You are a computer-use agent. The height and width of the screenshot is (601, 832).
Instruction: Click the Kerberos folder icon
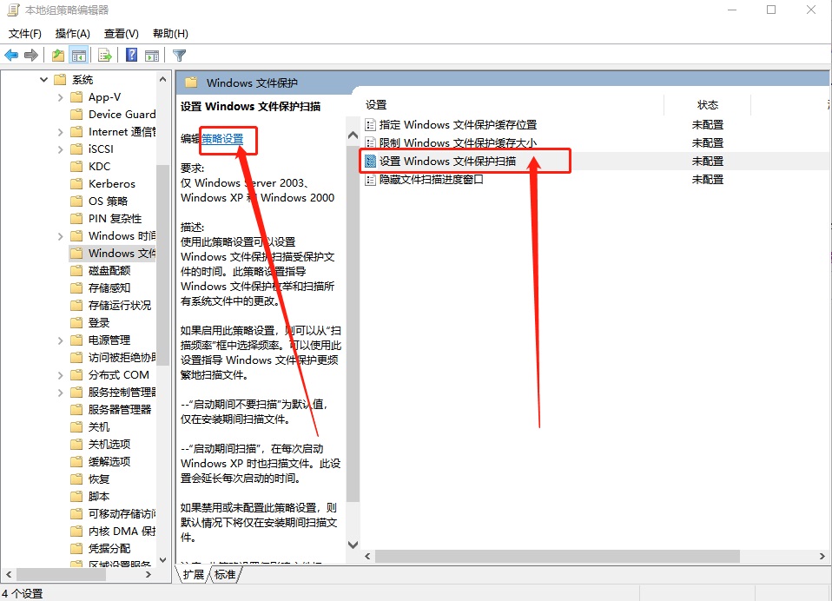[77, 184]
